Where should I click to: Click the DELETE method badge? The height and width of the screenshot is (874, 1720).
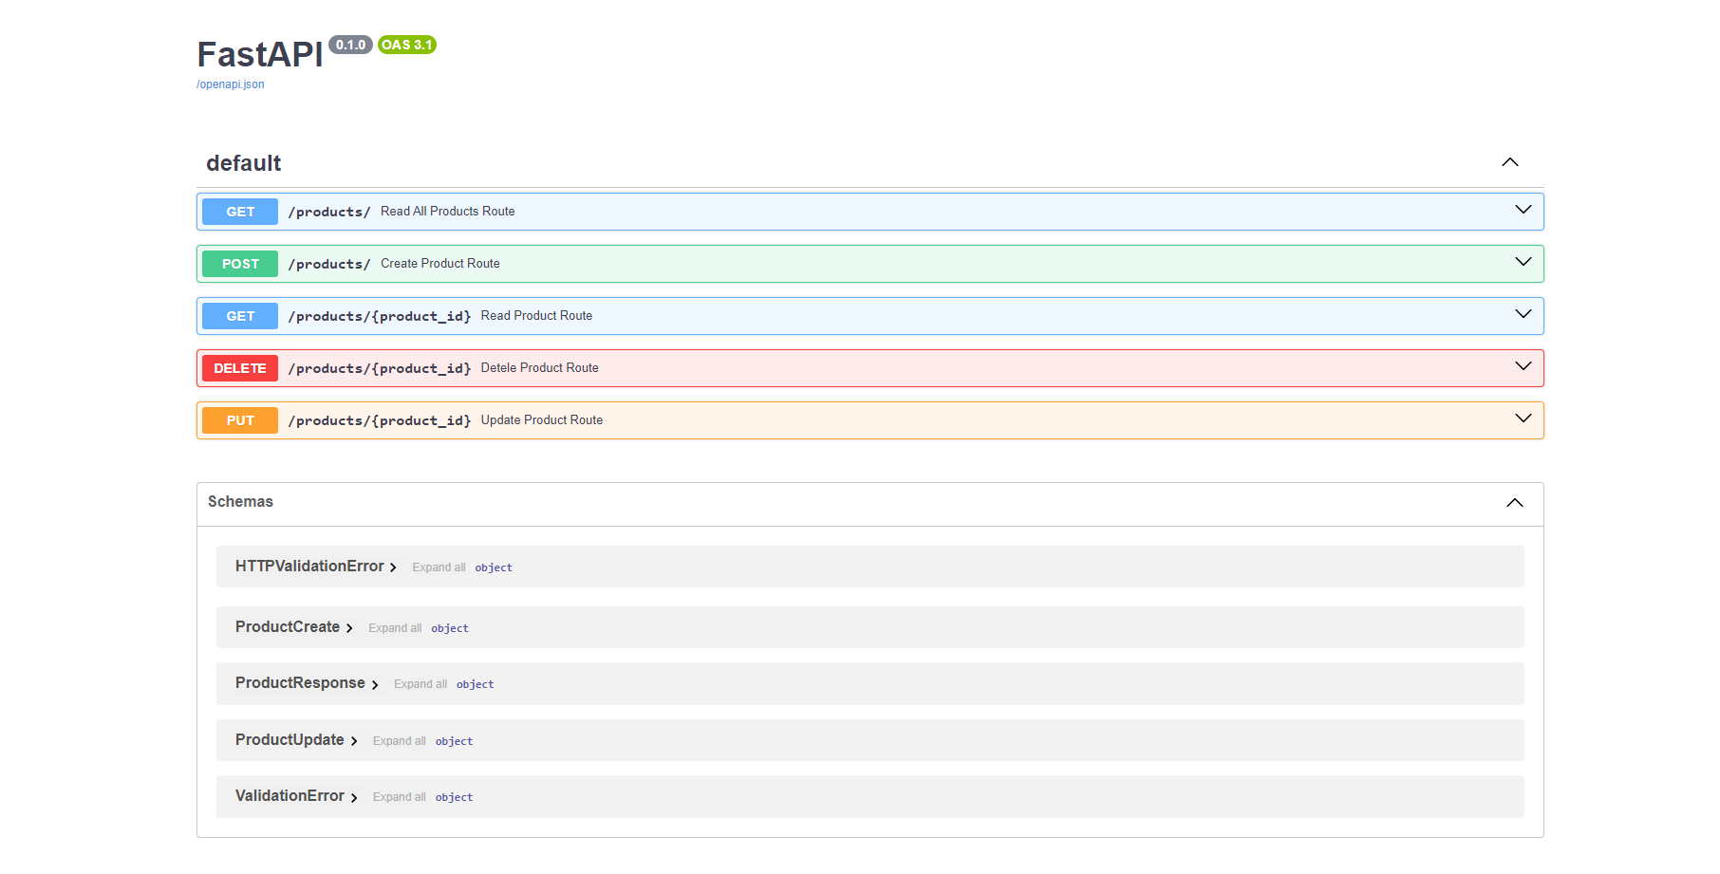click(240, 368)
